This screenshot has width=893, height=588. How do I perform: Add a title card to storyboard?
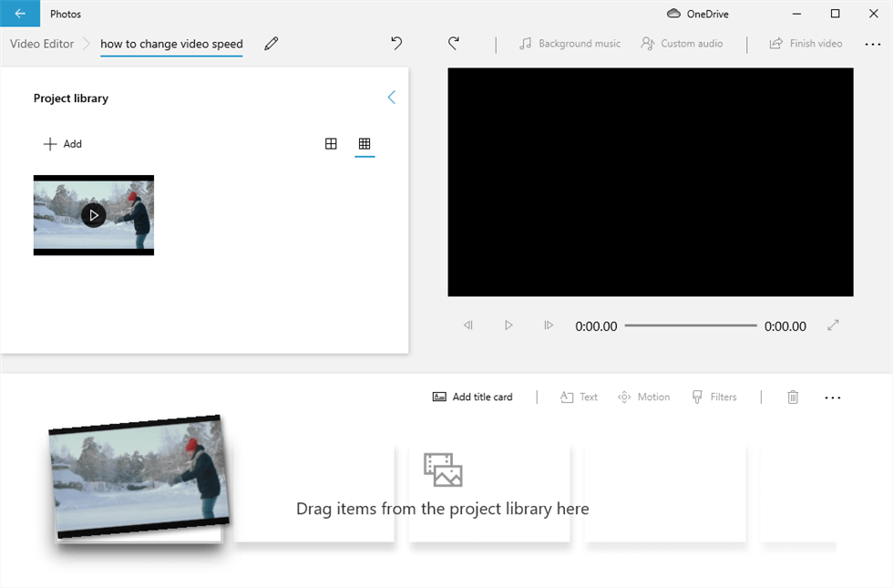(x=473, y=397)
